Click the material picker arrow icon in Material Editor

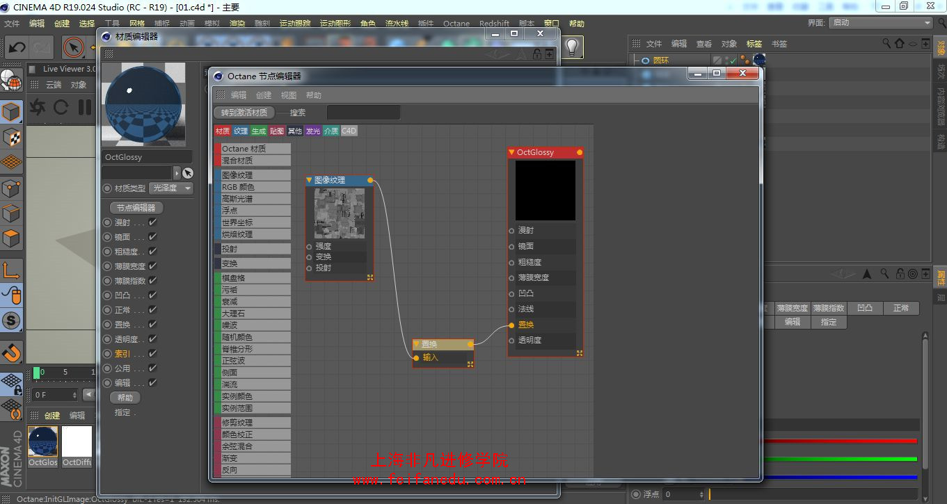pyautogui.click(x=188, y=173)
